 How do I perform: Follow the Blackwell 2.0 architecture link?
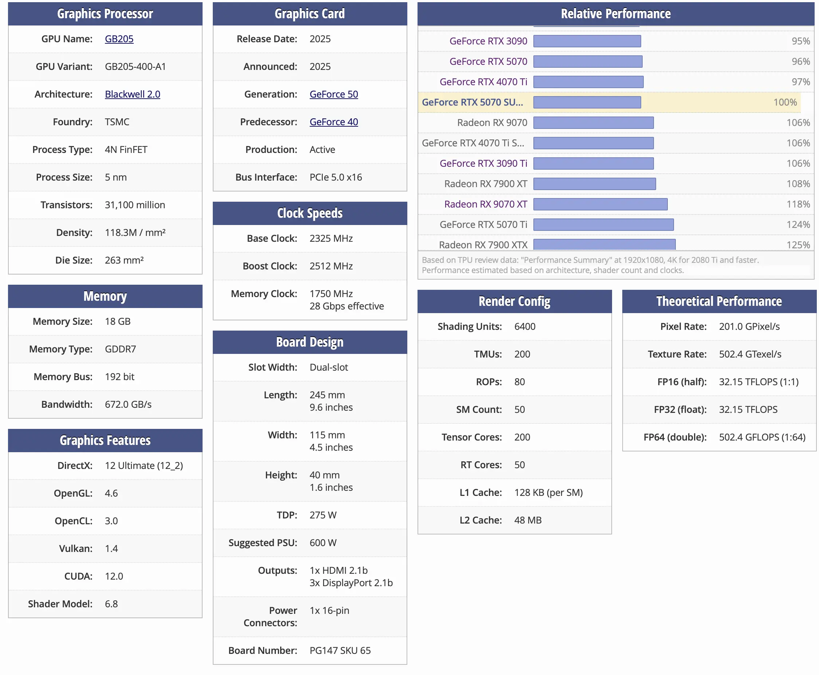132,94
